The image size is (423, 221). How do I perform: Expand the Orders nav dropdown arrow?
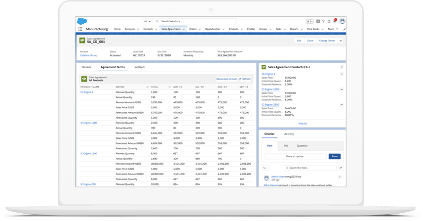(x=199, y=29)
